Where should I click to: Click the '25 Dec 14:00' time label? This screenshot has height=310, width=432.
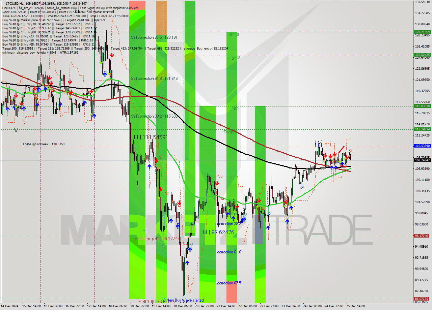(x=355, y=306)
